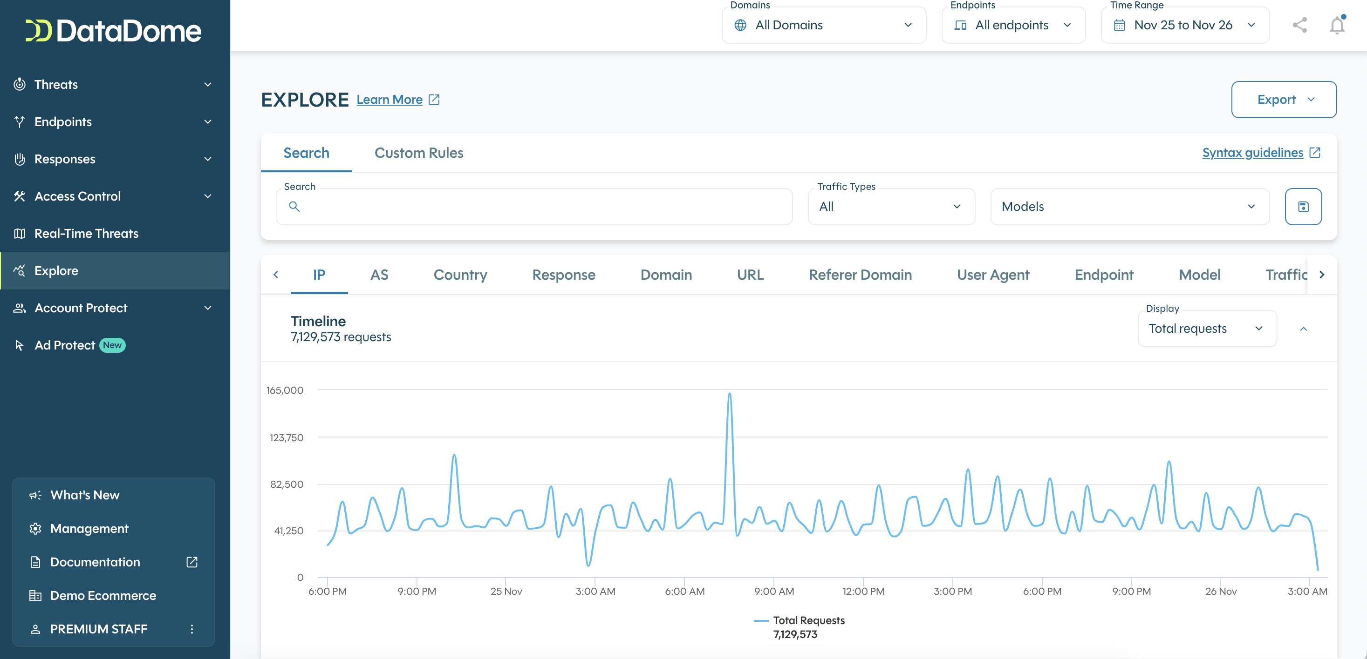Select the Endpoints sidebar item
Viewport: 1367px width, 659px height.
click(62, 121)
